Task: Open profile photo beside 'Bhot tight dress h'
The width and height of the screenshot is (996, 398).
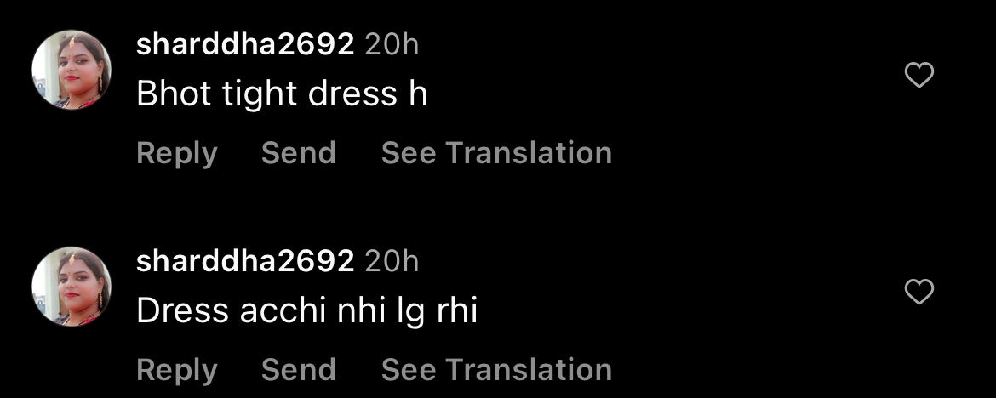Action: (72, 70)
